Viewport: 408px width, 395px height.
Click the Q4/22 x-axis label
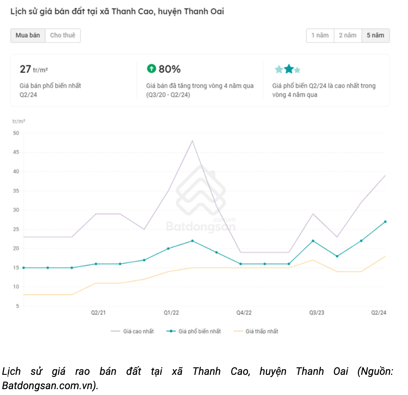pyautogui.click(x=244, y=313)
